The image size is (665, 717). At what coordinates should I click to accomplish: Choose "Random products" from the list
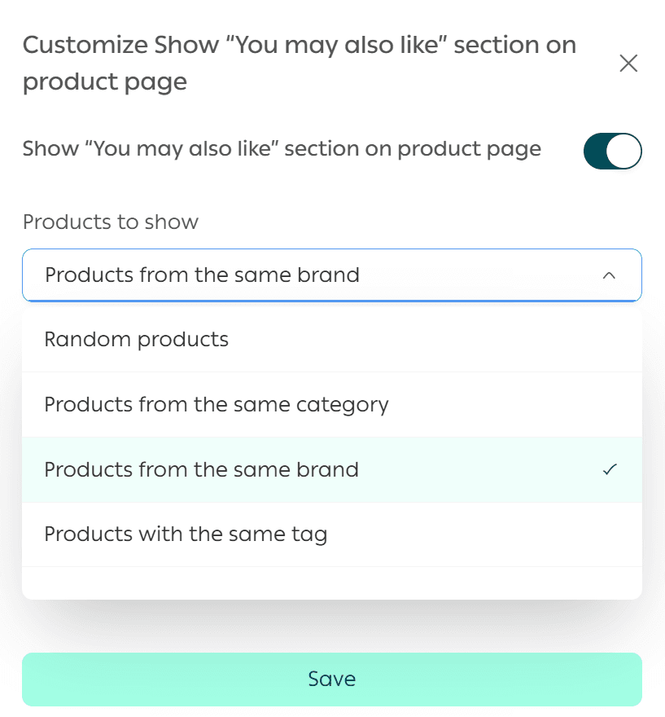[x=137, y=339]
